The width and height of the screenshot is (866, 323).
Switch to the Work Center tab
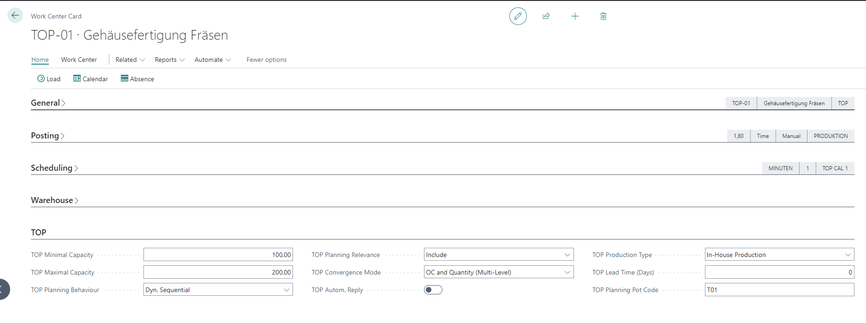tap(79, 60)
